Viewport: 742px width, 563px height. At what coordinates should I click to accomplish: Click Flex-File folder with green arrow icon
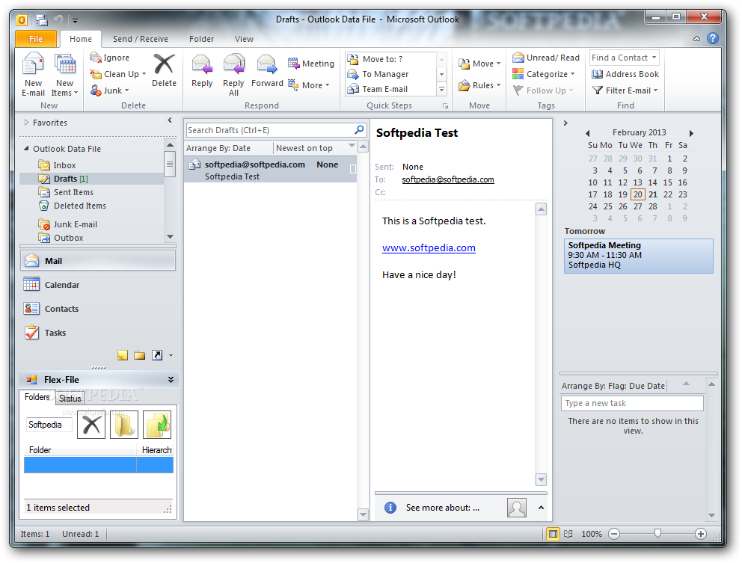tap(156, 425)
